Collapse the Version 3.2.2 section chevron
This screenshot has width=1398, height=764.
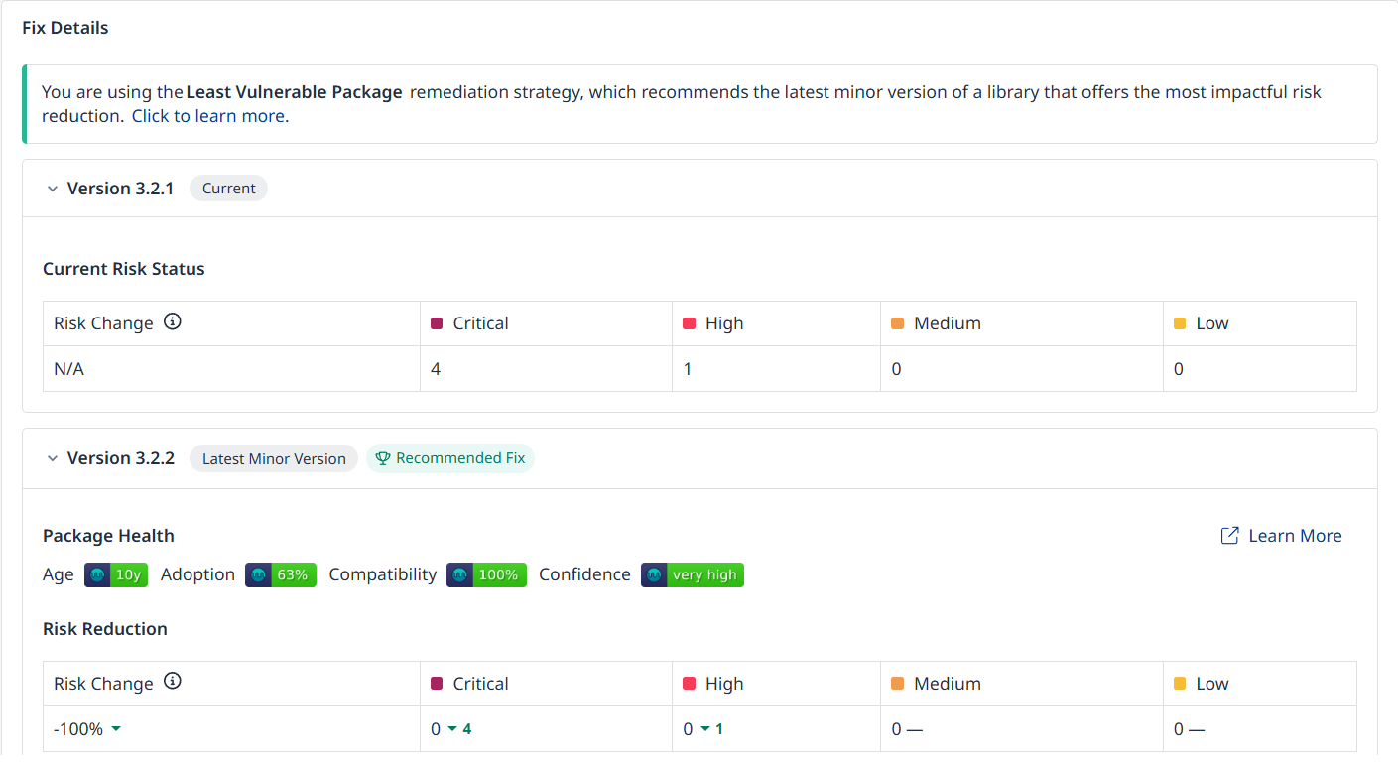point(53,458)
